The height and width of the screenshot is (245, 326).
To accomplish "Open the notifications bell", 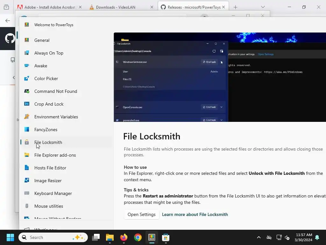I will tap(317, 237).
